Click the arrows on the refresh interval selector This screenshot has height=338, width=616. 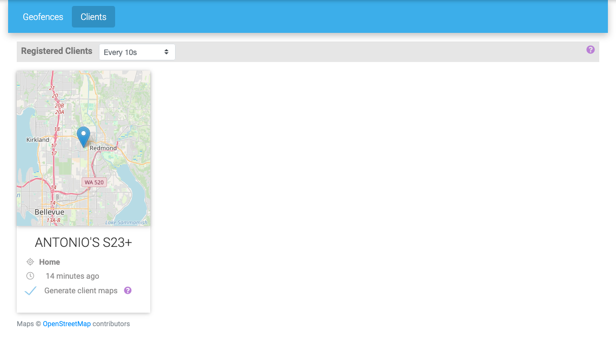[166, 52]
